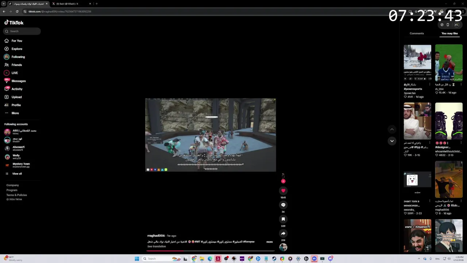Open the Friends page
467x263 pixels.
13,65
